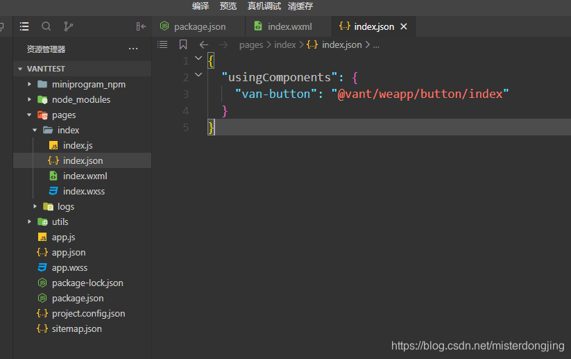Fold code at line 1
This screenshot has height=359, width=571.
coord(198,58)
